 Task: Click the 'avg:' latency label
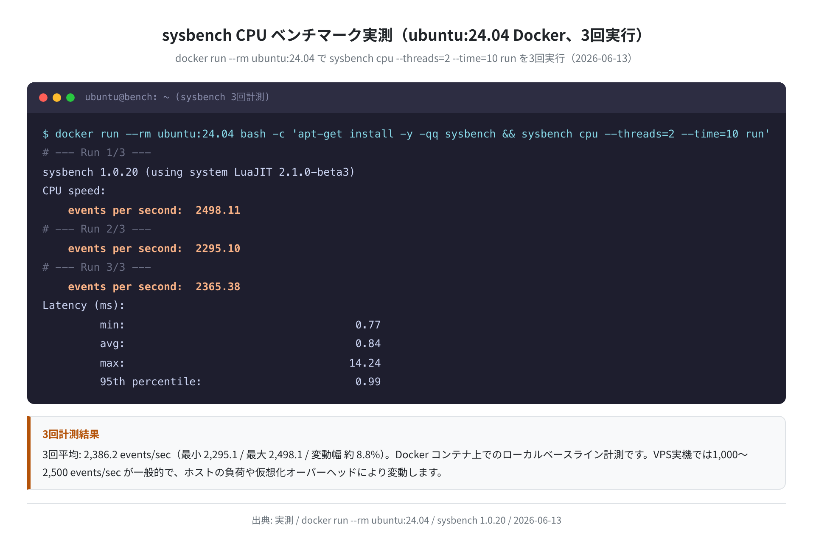tap(112, 344)
